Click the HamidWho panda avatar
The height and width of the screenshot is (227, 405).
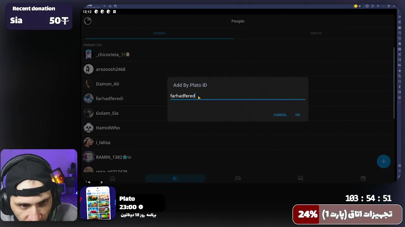[x=89, y=128]
